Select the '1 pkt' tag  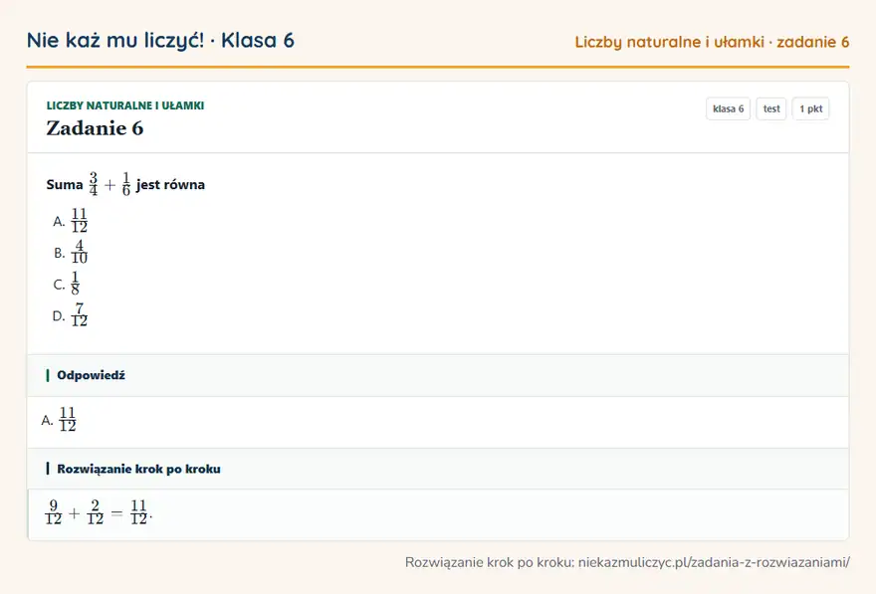(810, 108)
